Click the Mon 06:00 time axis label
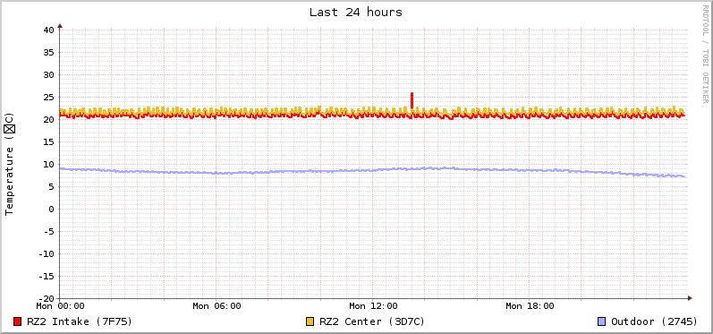This screenshot has height=334, width=713. click(x=216, y=306)
